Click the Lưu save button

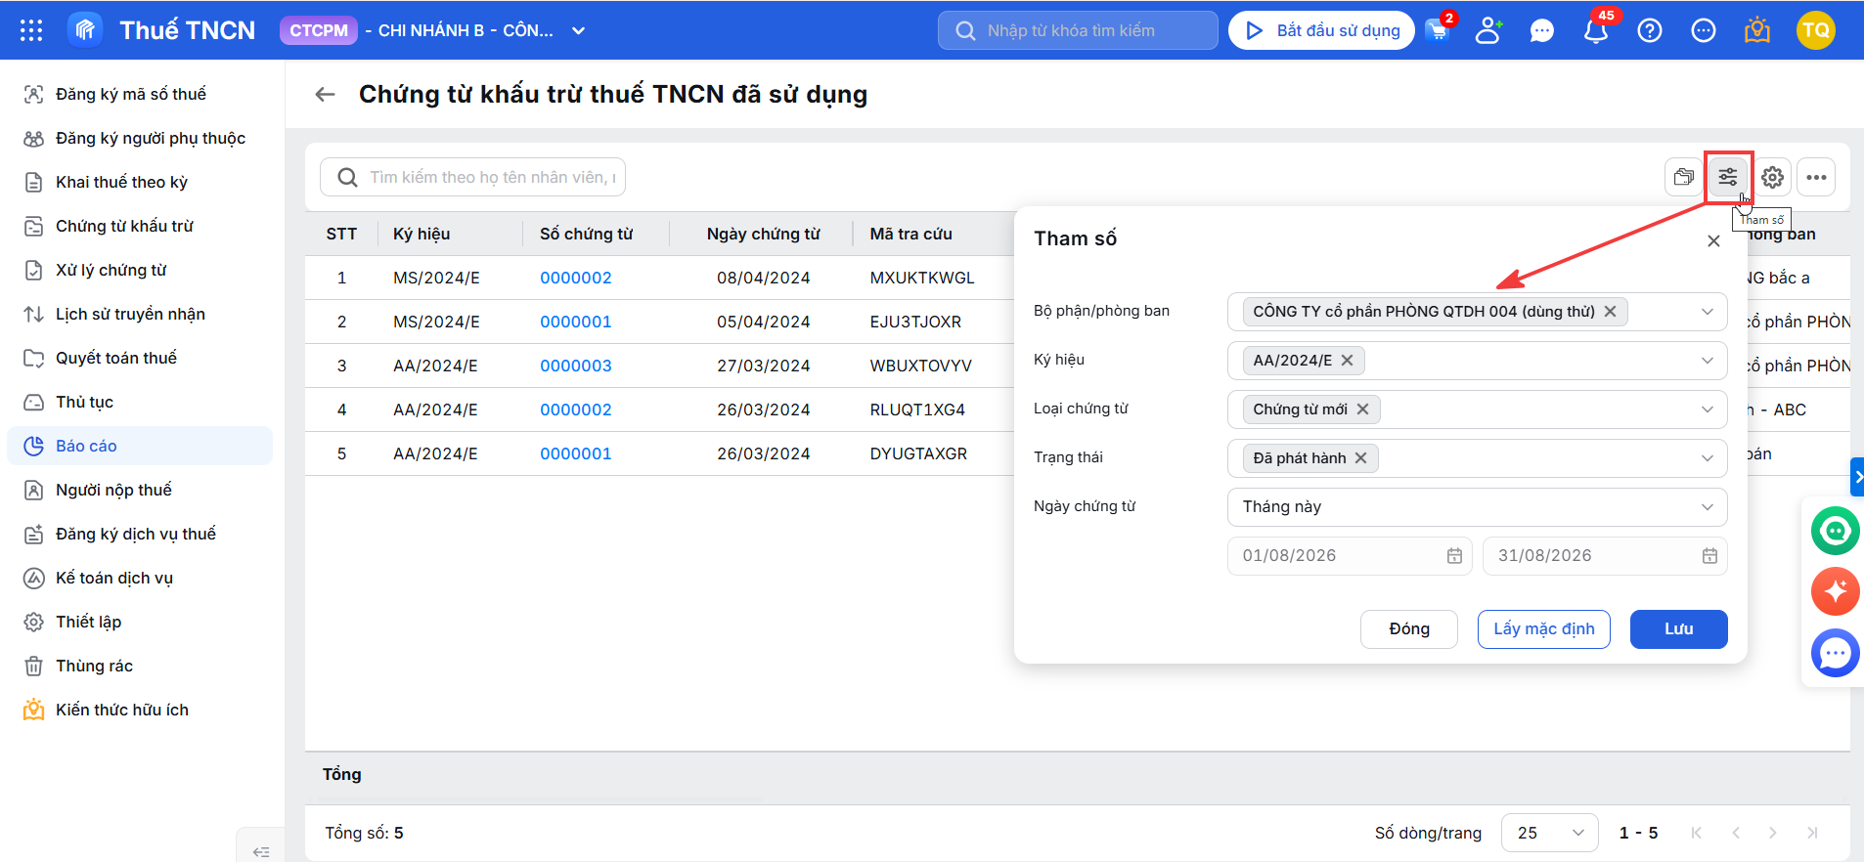tap(1678, 628)
